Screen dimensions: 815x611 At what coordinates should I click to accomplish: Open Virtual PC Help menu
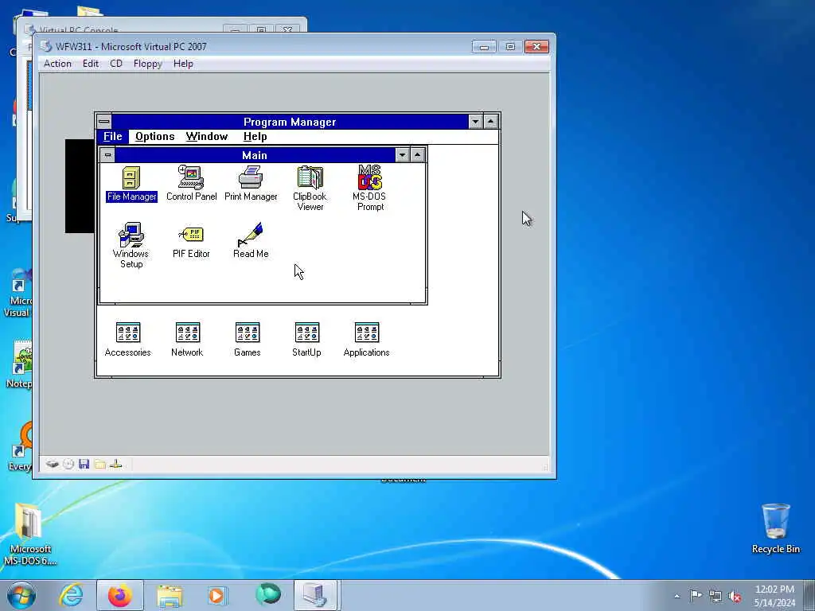[183, 64]
